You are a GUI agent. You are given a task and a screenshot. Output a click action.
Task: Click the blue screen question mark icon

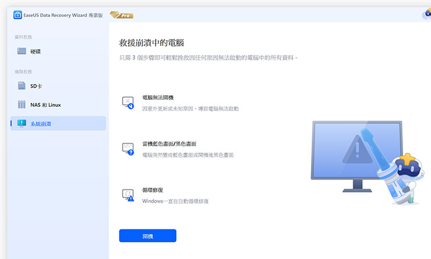128,149
